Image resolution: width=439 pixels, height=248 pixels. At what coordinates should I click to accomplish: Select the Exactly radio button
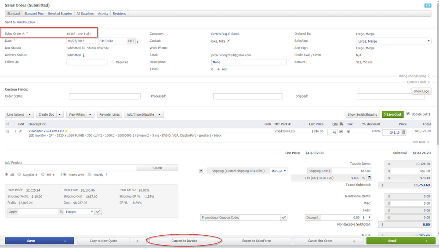[x=90, y=175]
